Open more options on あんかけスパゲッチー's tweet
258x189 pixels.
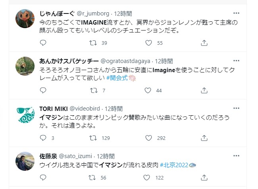236,61
